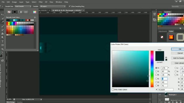The image size is (184, 103).
Task: Click the G value field showing 45
Action: click(x=164, y=82)
